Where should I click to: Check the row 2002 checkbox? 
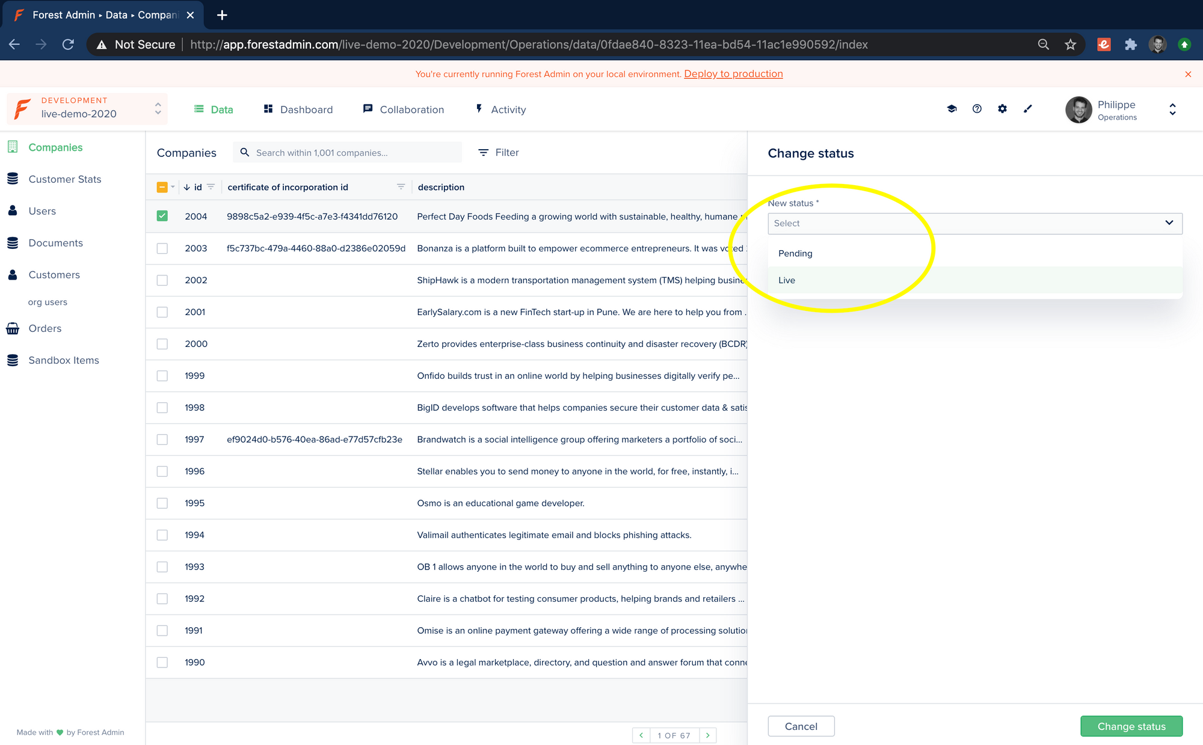[x=162, y=280]
